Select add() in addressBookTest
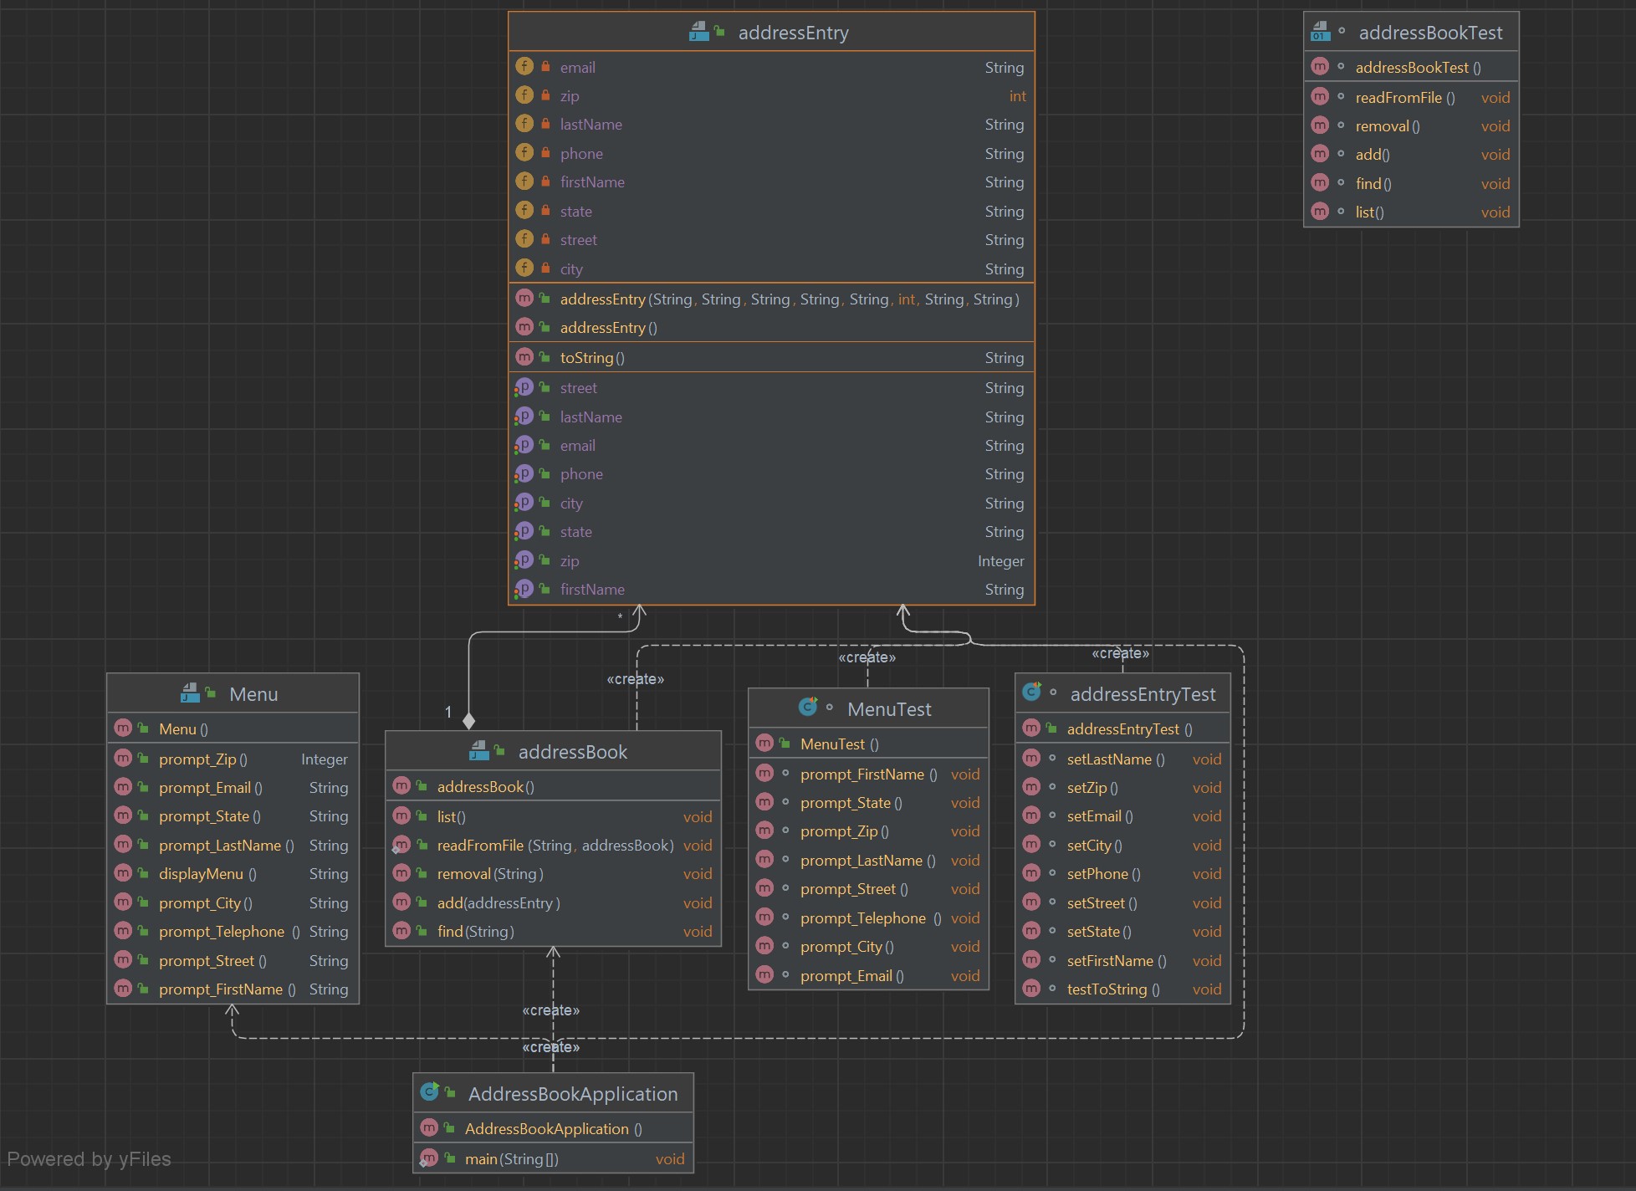Screen dimensions: 1636x1191 tap(1411, 154)
